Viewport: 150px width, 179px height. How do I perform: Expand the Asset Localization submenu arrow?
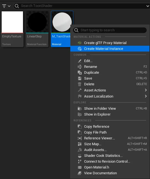[146, 96]
